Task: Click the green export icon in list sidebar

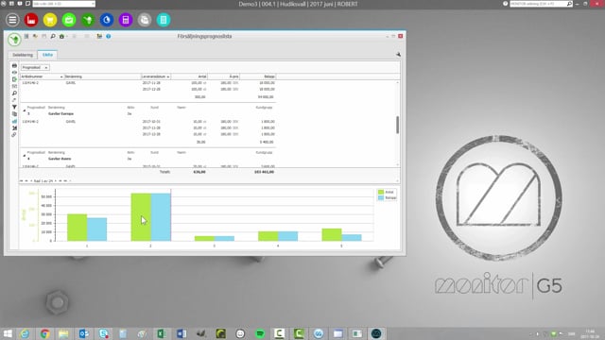Action: coord(14,79)
